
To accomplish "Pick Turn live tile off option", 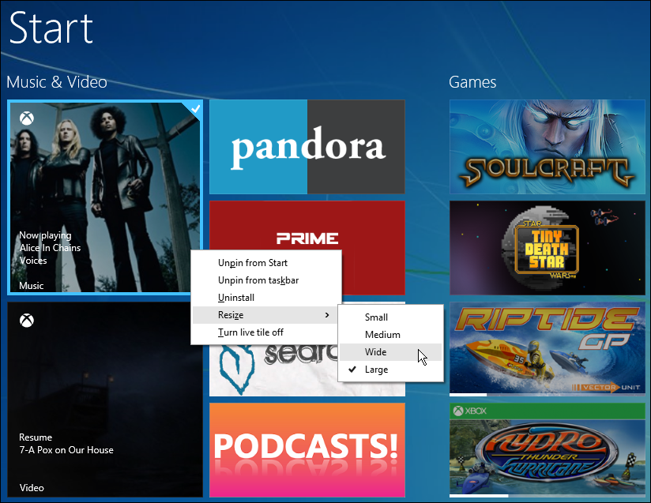I will (x=265, y=332).
